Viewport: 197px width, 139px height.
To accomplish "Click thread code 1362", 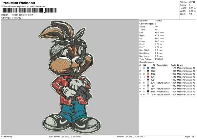I will point(174,80).
